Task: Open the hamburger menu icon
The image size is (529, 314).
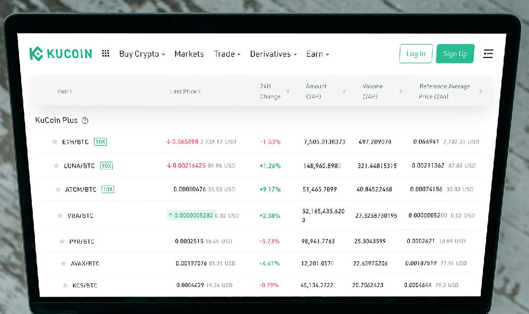Action: (x=488, y=54)
